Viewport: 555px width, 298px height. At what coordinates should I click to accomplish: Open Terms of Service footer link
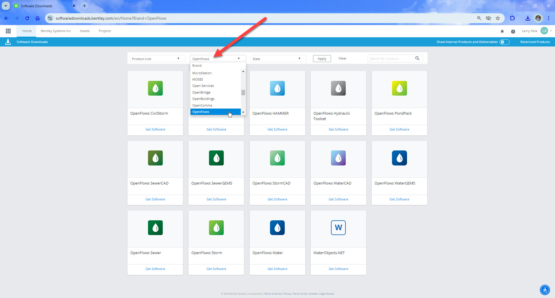273,294
